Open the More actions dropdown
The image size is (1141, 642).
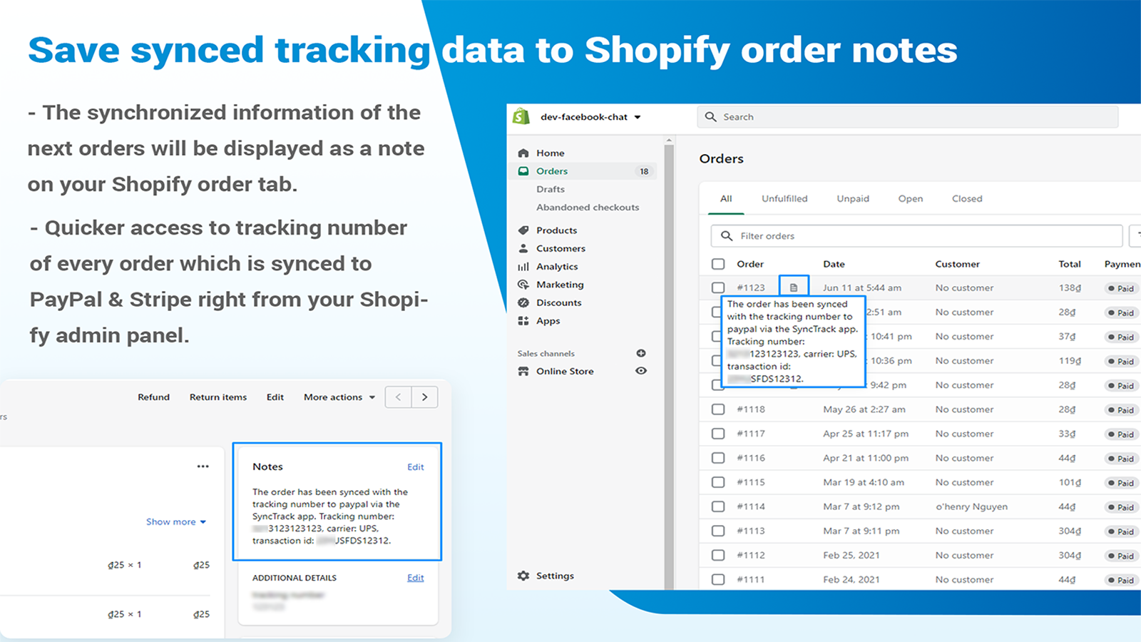click(339, 397)
